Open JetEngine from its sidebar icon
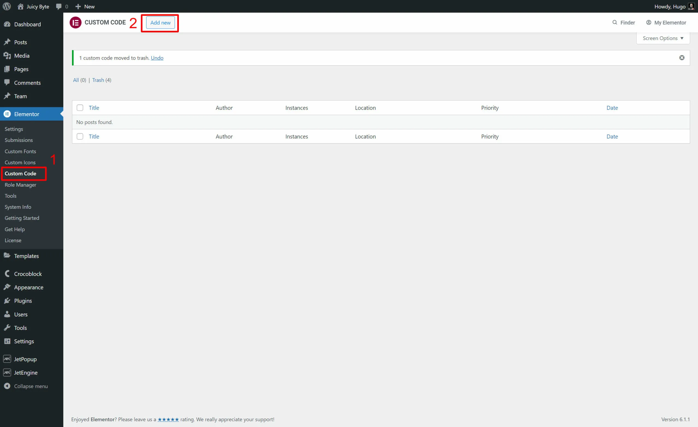The height and width of the screenshot is (427, 698). 7,372
